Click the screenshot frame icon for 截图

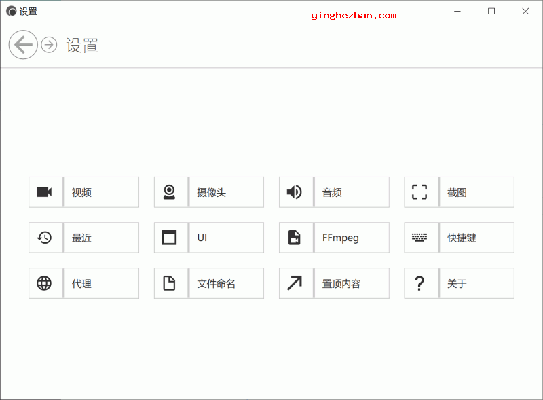[x=420, y=192]
